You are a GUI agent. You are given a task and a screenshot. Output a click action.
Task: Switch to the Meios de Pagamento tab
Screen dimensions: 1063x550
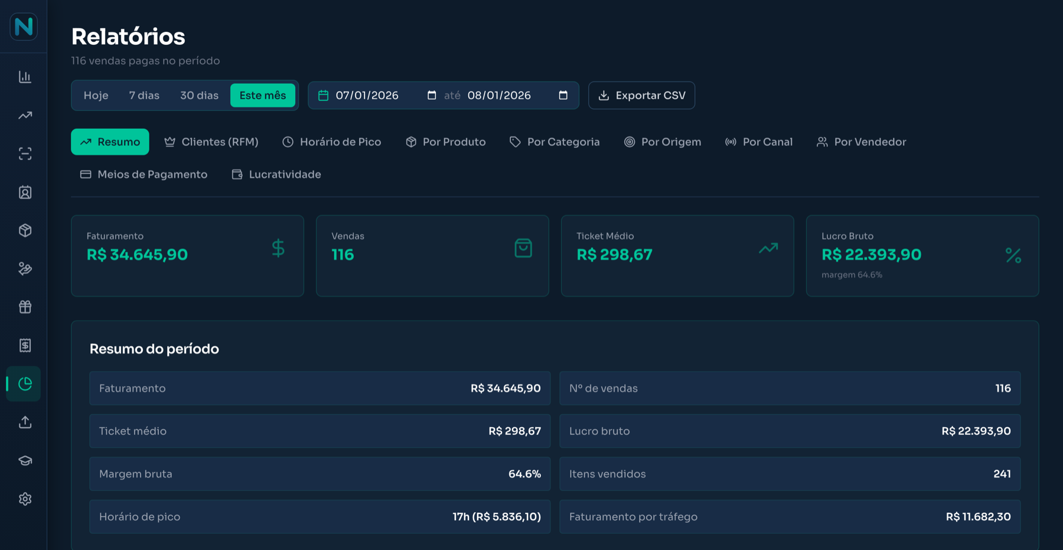[144, 174]
